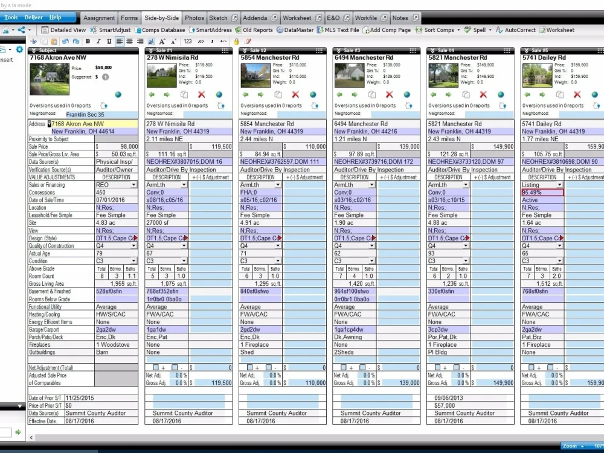Viewport: 604px width, 453px height.
Task: Open Sale #5 Listing dropdown
Action: [x=560, y=184]
